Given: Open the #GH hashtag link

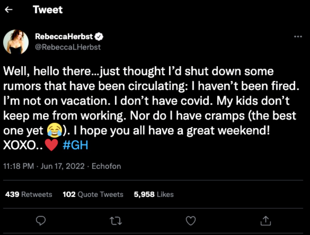Looking at the screenshot, I should point(75,146).
